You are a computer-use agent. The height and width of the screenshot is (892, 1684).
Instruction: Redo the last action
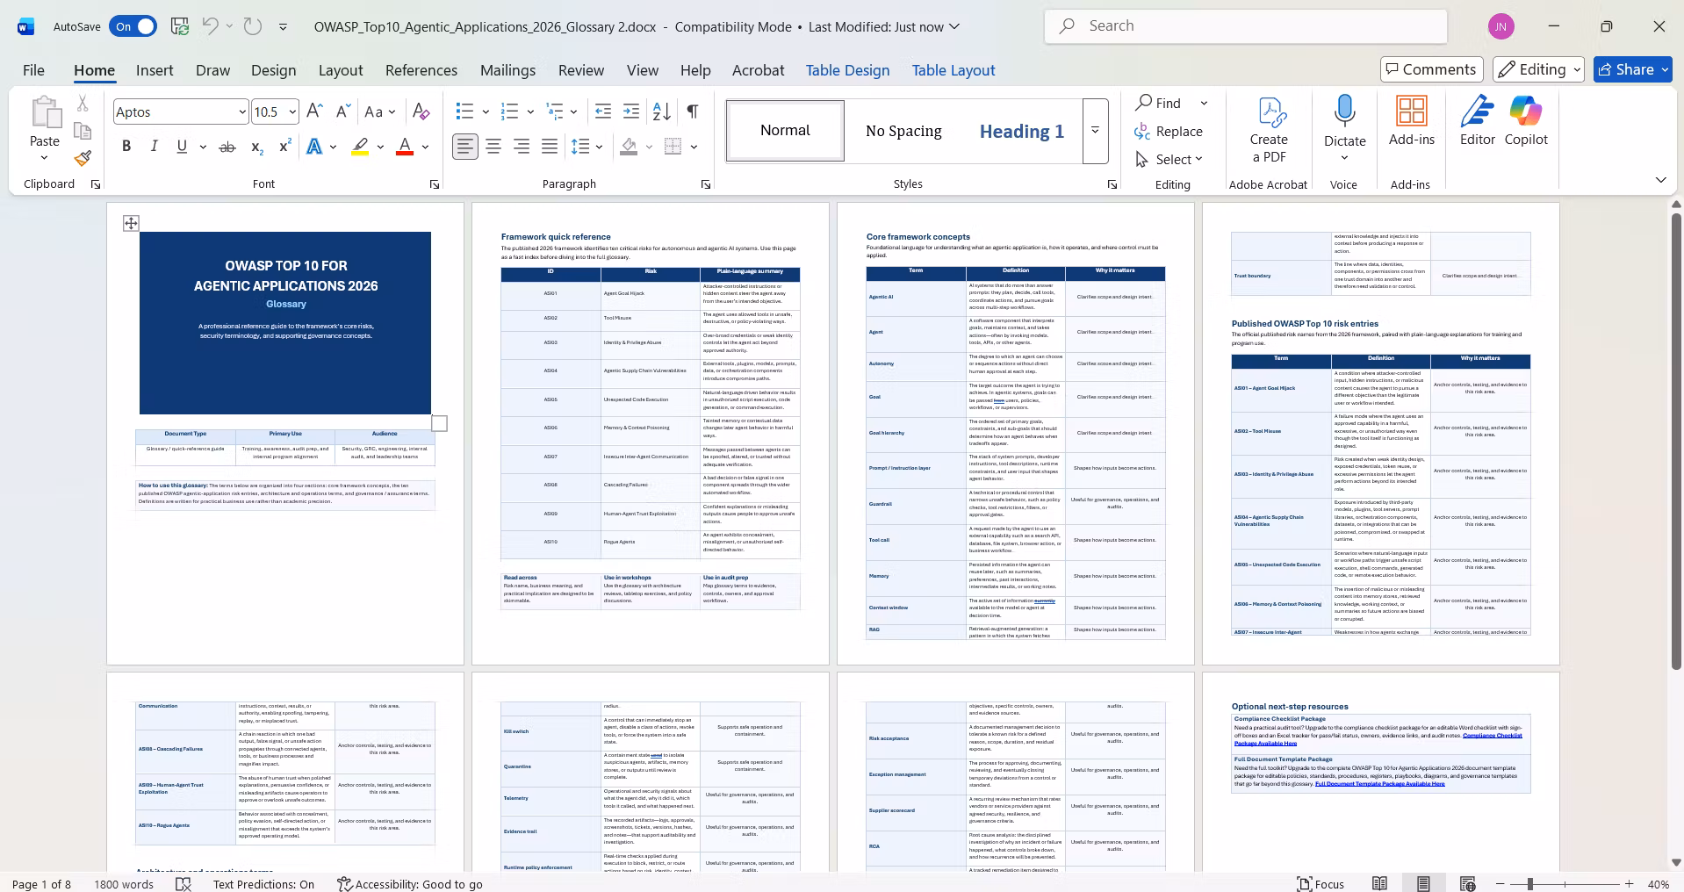point(253,26)
